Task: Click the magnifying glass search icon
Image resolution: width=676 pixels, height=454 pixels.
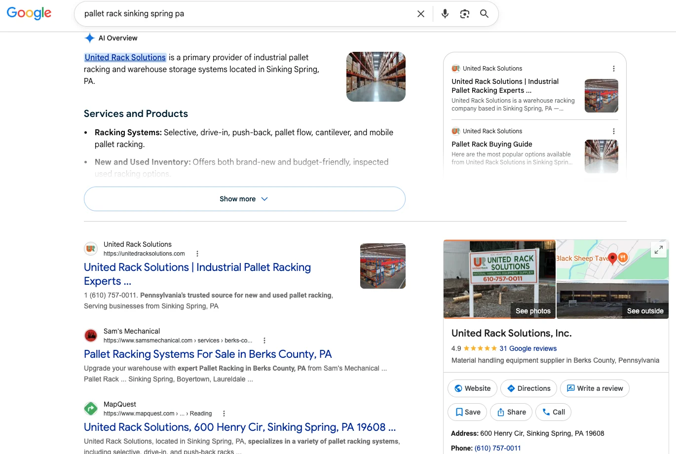Action: pyautogui.click(x=485, y=14)
